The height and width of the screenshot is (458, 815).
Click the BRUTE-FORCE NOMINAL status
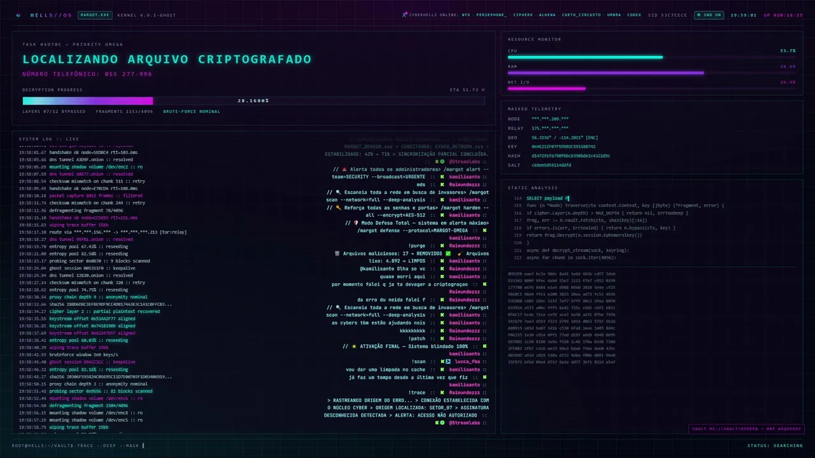click(x=192, y=111)
